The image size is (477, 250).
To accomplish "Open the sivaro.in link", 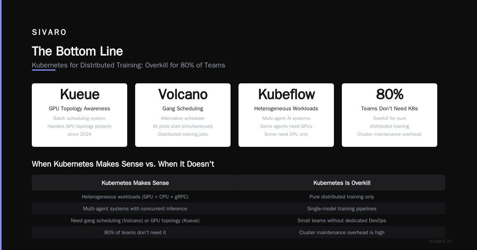I will click(441, 241).
